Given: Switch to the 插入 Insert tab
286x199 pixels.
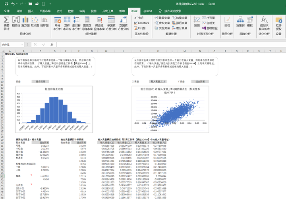Looking at the screenshot, I should click(x=31, y=11).
